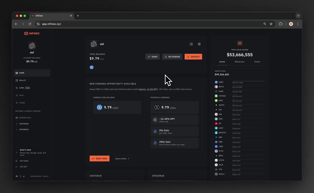The height and width of the screenshot is (193, 314).
Task: Open Craterun in the sidebar
Action: (24, 124)
